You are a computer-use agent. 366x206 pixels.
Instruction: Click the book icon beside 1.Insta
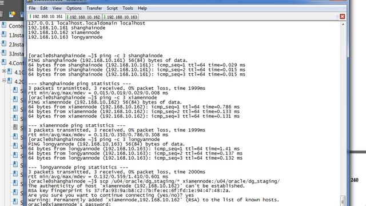[4, 34]
